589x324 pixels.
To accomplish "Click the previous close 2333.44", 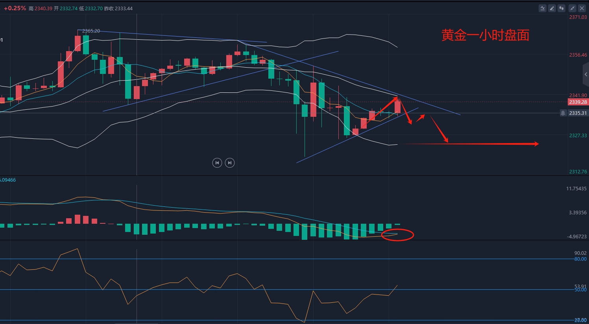I will [124, 8].
